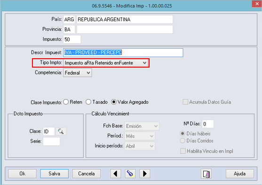Click the Impuesto number field 50
The image size is (262, 185).
[x=72, y=39]
